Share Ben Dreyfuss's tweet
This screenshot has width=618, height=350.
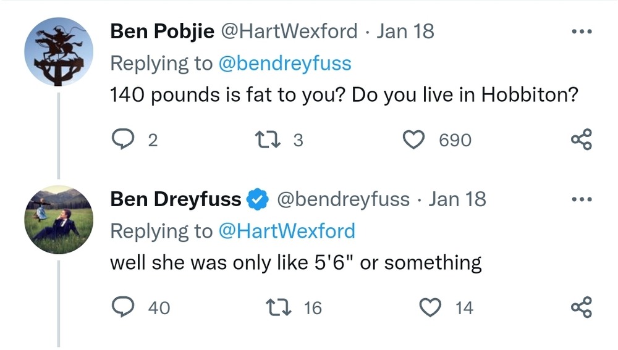click(x=581, y=307)
